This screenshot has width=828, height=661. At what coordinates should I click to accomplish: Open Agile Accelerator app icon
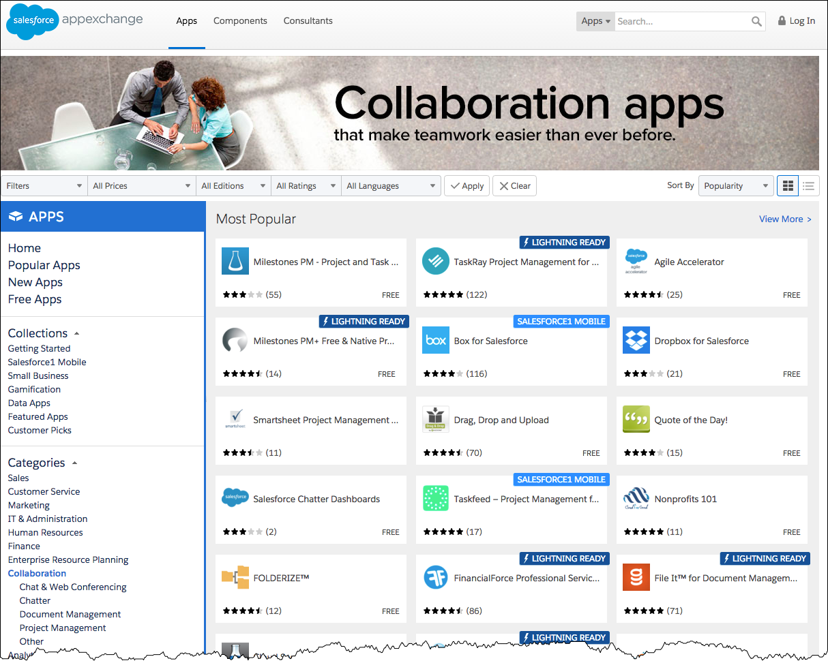coord(636,262)
